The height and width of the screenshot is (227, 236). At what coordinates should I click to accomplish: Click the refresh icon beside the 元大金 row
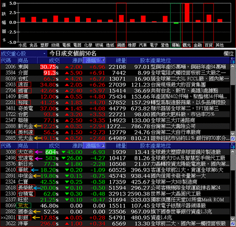(233, 139)
